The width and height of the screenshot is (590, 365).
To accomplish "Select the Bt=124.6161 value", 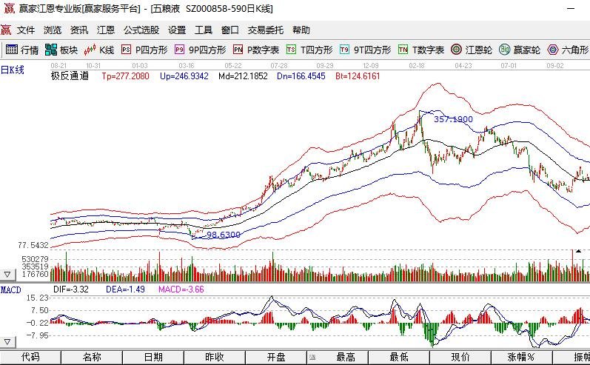I will pos(358,76).
